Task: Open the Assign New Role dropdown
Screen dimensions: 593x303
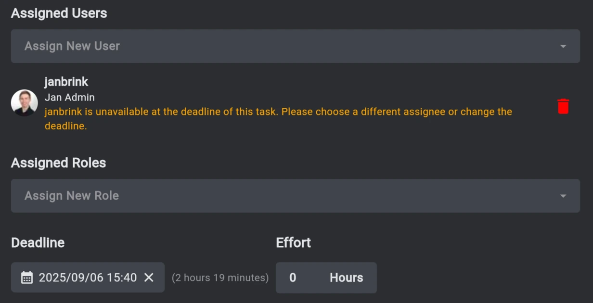Action: tap(296, 196)
